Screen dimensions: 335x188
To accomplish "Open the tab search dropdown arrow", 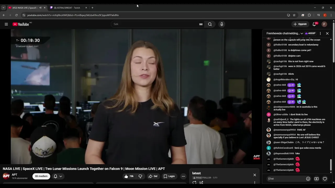I will tap(3, 8).
